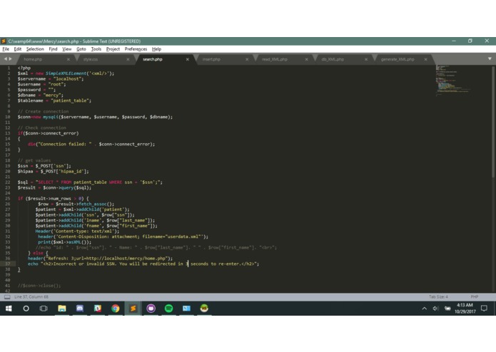
Task: Click the 'Refresh: 3' header line
Action: [101, 258]
